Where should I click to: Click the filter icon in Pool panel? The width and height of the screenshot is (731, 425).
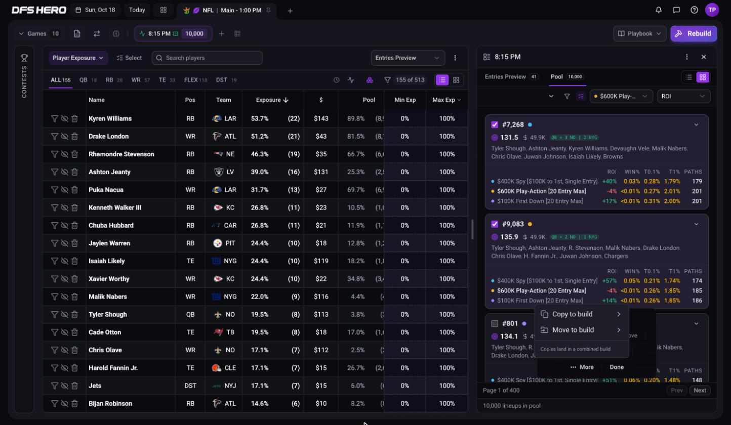click(566, 96)
